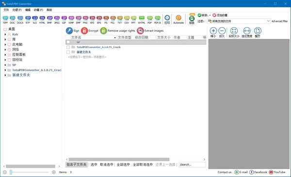Click the Sign pen icon
This screenshot has height=177, width=291.
(69, 31)
